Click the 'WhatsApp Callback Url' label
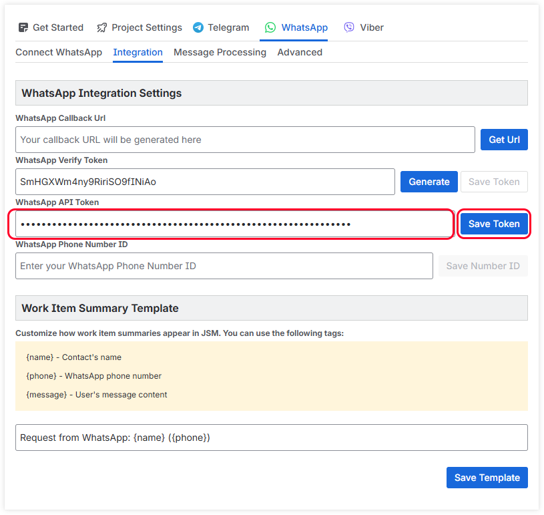The height and width of the screenshot is (515, 544). tap(60, 118)
